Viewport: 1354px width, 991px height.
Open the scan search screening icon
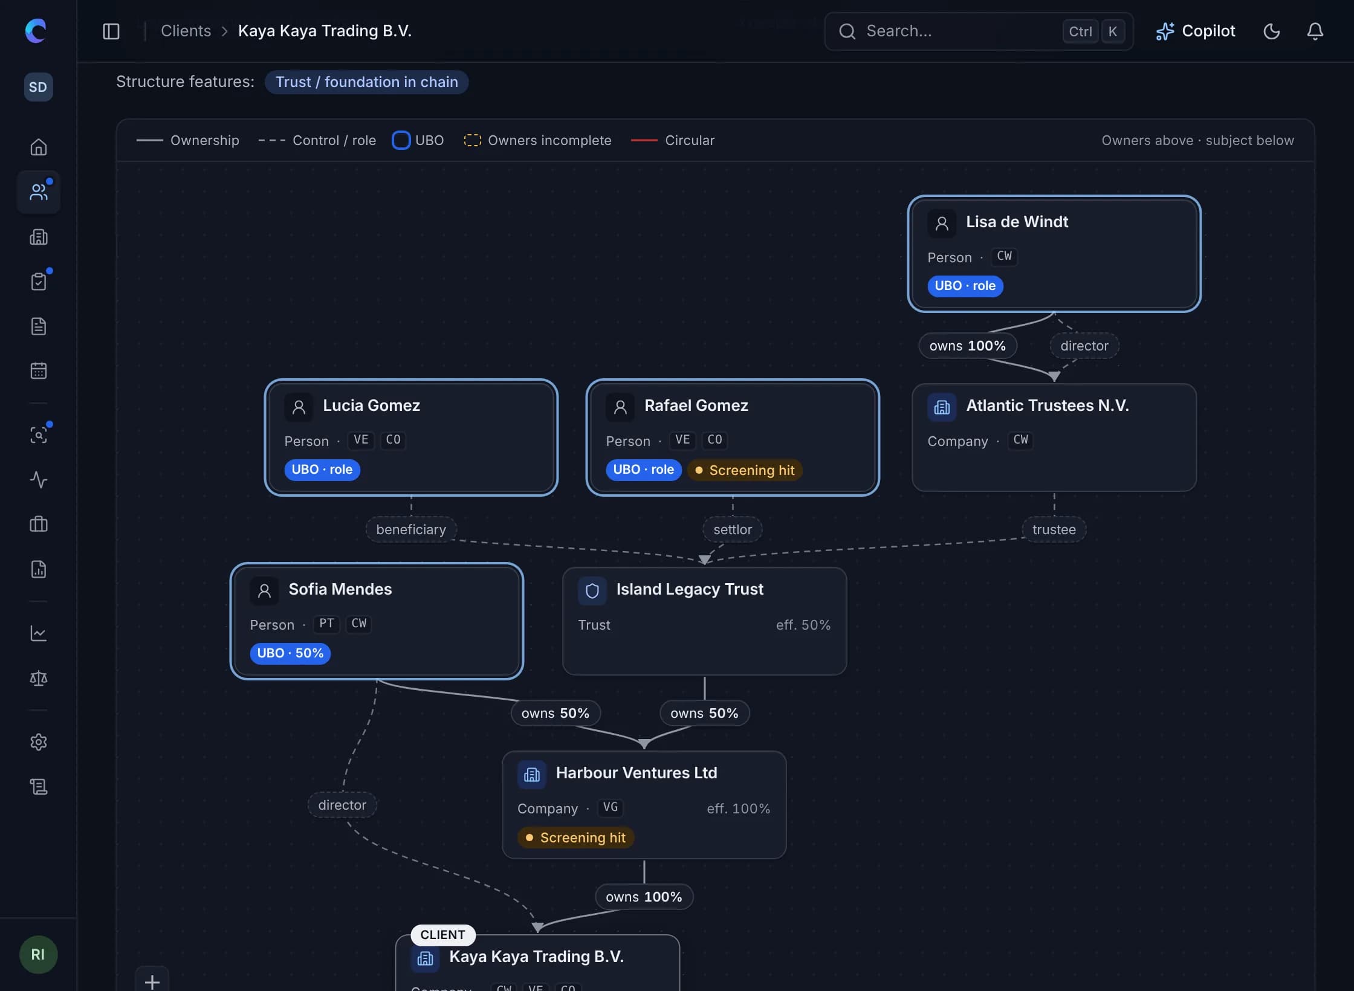click(39, 435)
